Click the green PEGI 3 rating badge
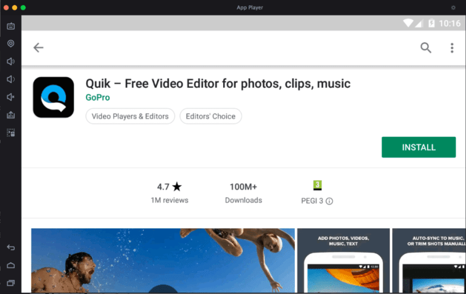This screenshot has width=466, height=294. pyautogui.click(x=318, y=185)
